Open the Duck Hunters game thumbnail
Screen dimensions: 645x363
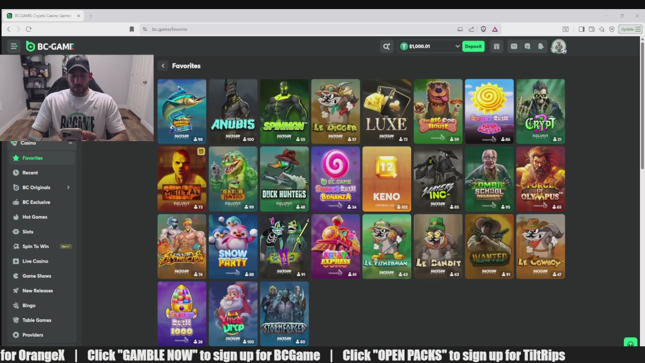pyautogui.click(x=284, y=179)
